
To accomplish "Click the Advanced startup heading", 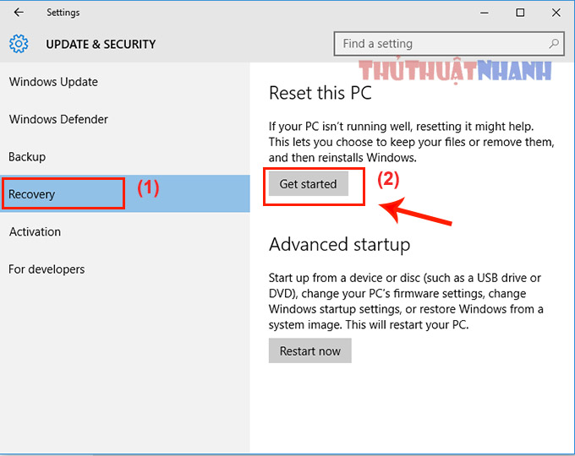I will pyautogui.click(x=340, y=245).
